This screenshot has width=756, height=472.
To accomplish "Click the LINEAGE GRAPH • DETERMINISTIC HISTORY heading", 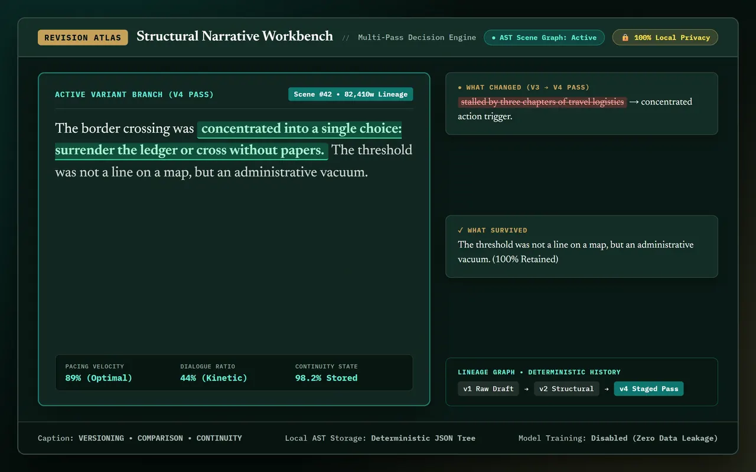I will click(539, 372).
